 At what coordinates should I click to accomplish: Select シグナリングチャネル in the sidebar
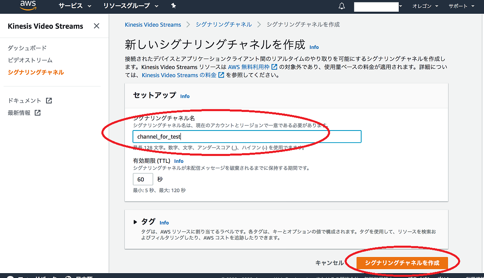(36, 72)
